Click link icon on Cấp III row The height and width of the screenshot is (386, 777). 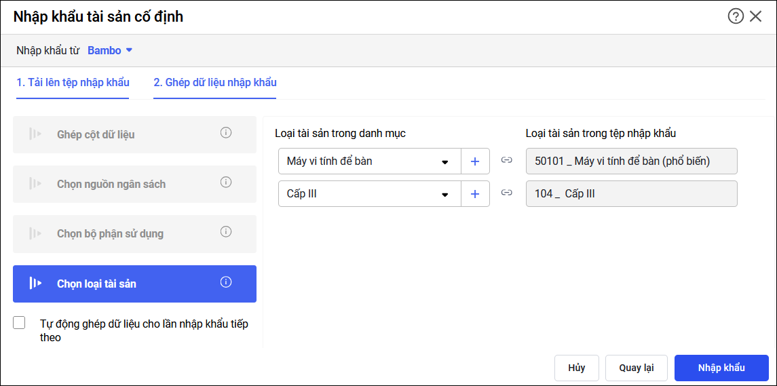pyautogui.click(x=507, y=193)
